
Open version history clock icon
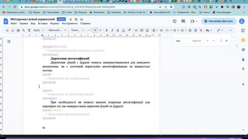[175, 21]
